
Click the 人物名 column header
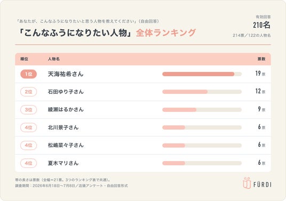coord(54,59)
